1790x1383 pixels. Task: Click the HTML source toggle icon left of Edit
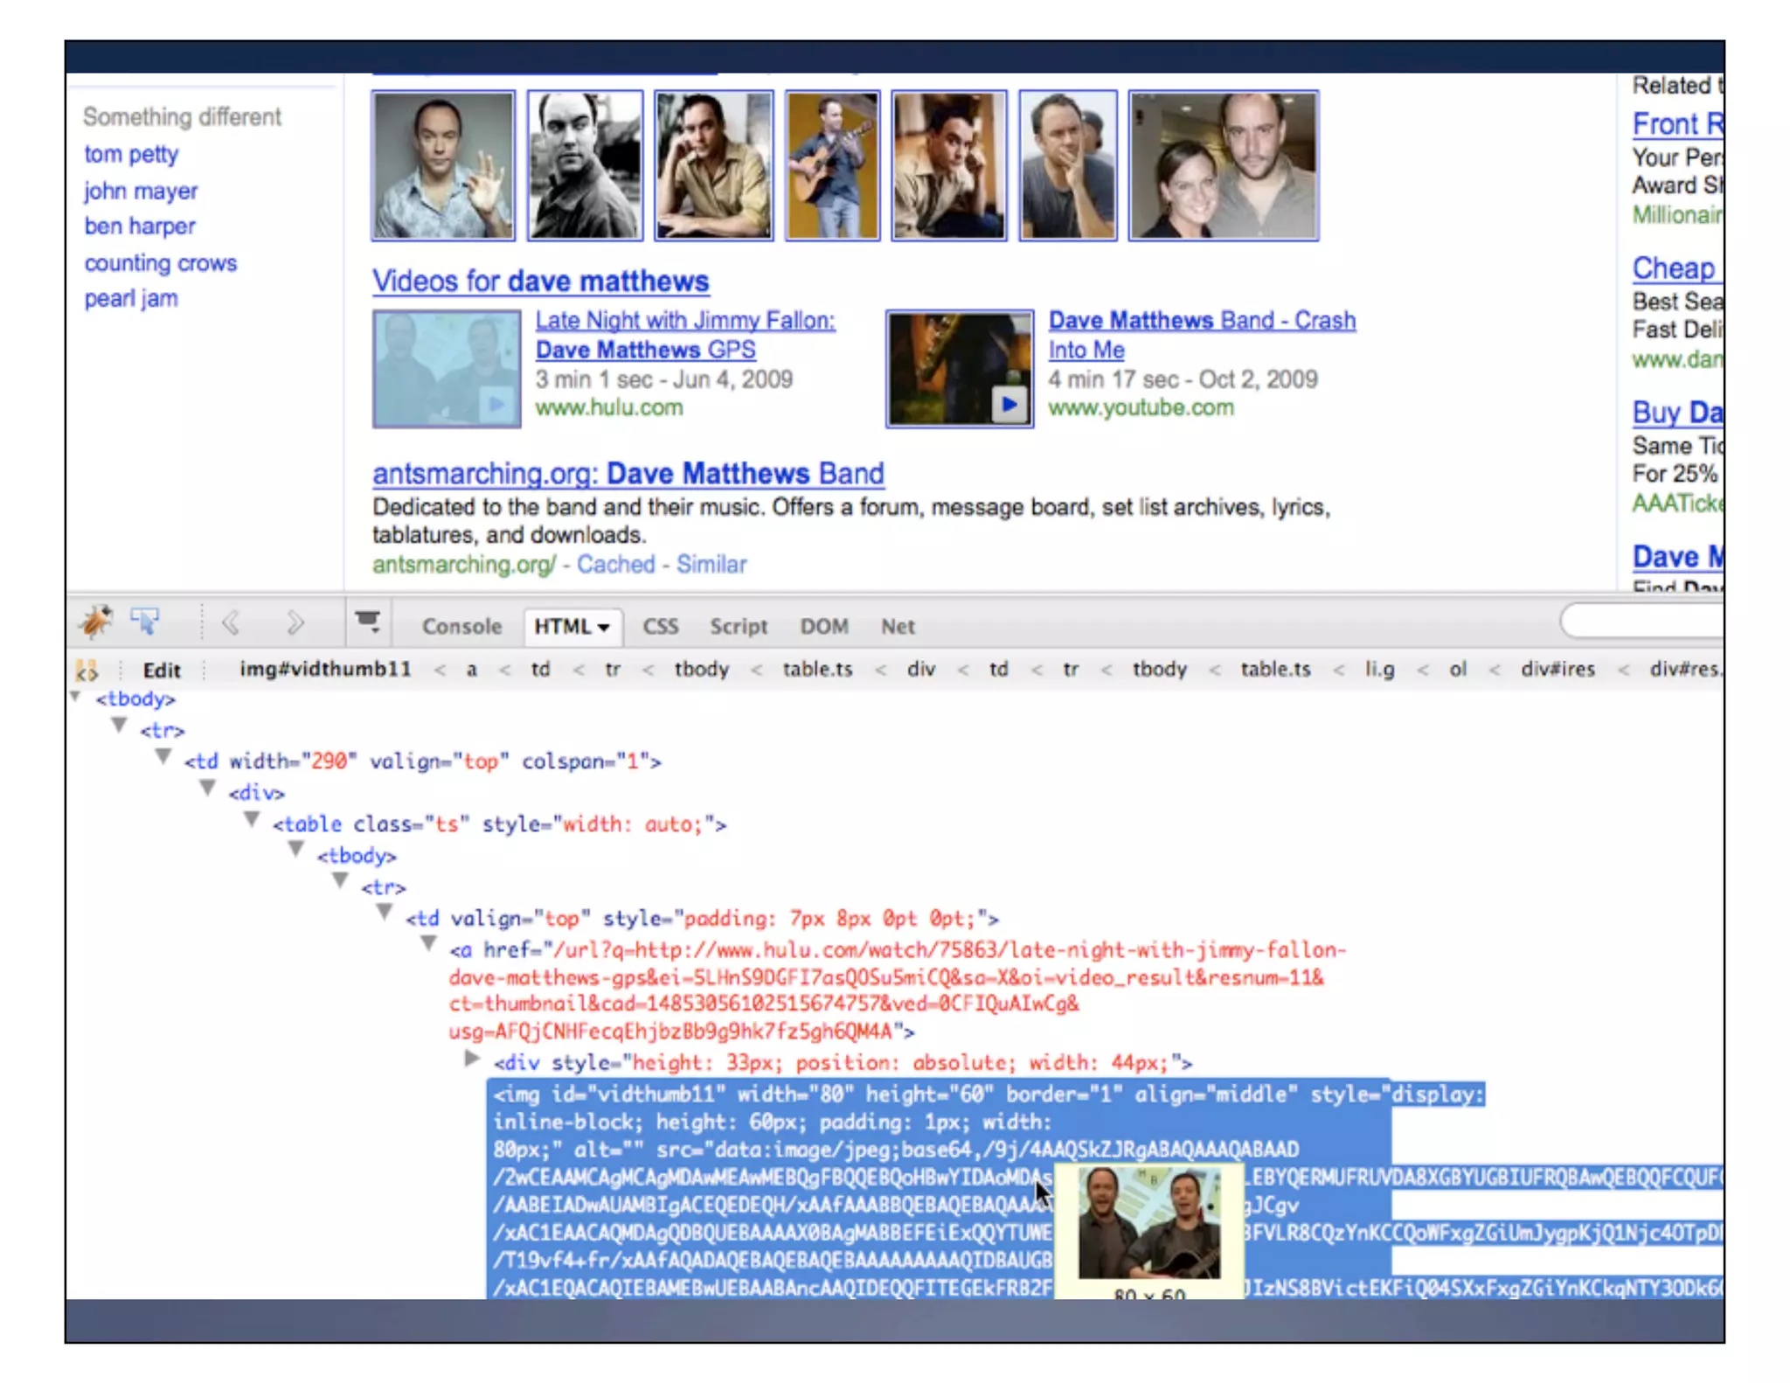[x=87, y=671]
